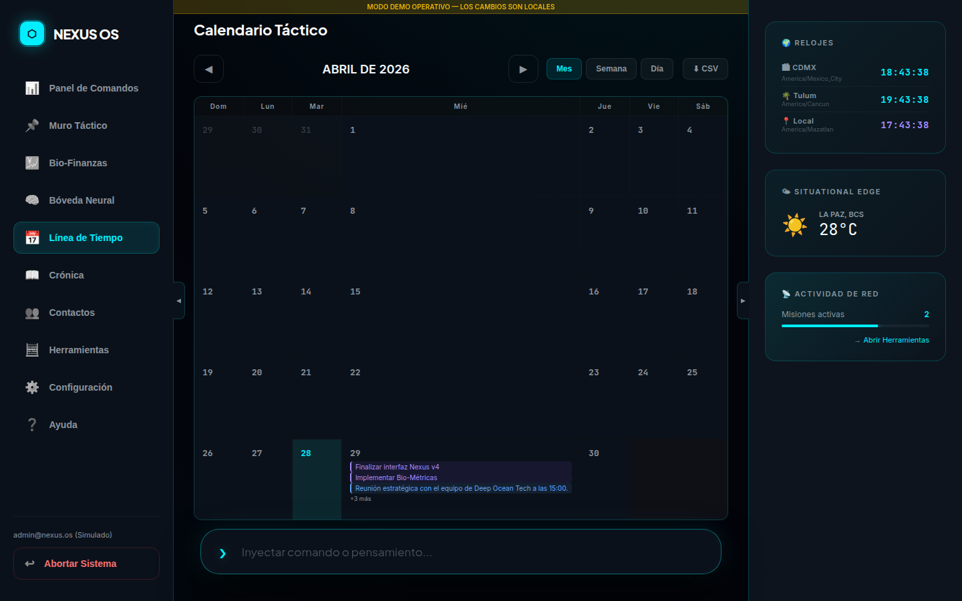Open Bio-Finanzas via its icon
The image size is (962, 601).
pos(32,163)
